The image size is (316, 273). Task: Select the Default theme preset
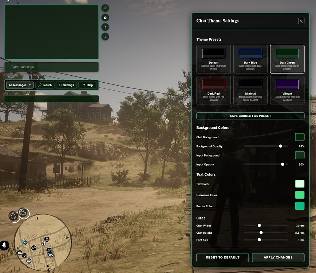pos(213,59)
